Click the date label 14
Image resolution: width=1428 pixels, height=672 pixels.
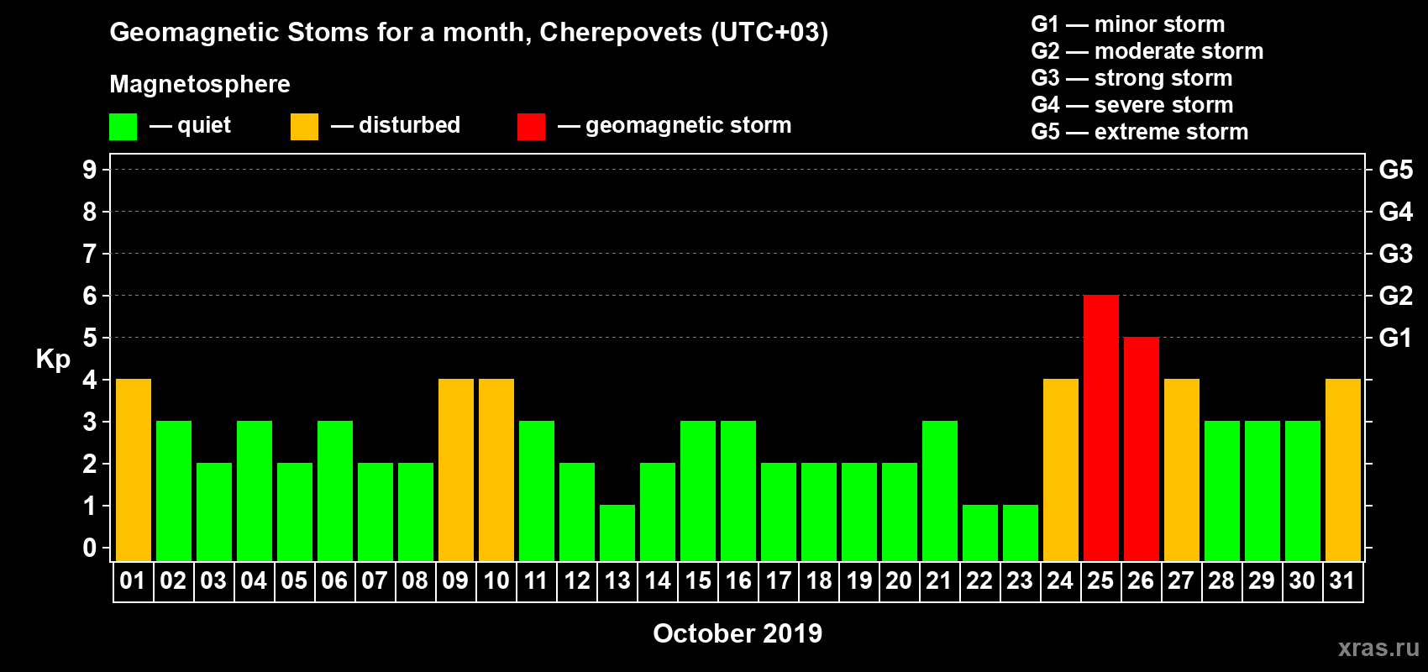(x=658, y=581)
